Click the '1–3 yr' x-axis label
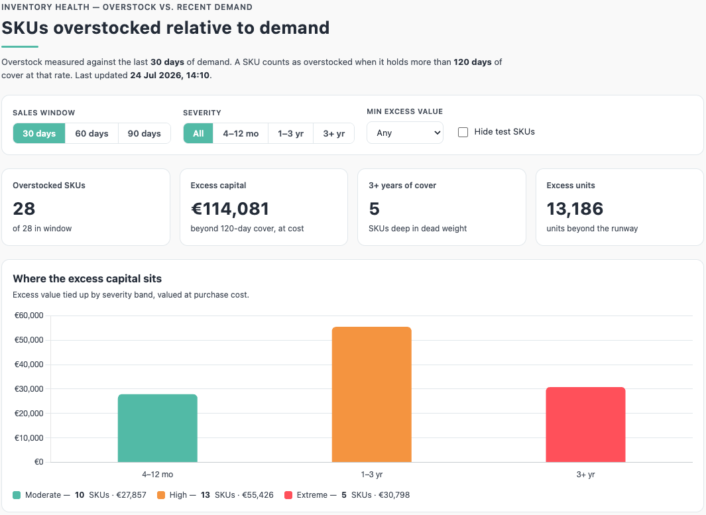This screenshot has width=706, height=515. (x=372, y=475)
